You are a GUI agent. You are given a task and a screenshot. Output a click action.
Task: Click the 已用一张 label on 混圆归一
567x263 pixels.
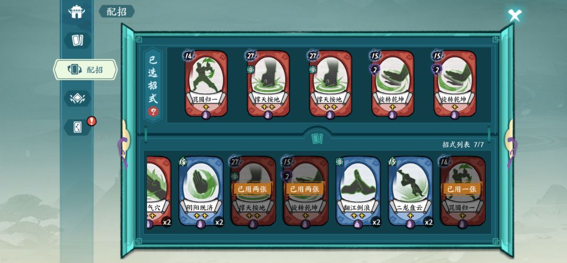(463, 188)
